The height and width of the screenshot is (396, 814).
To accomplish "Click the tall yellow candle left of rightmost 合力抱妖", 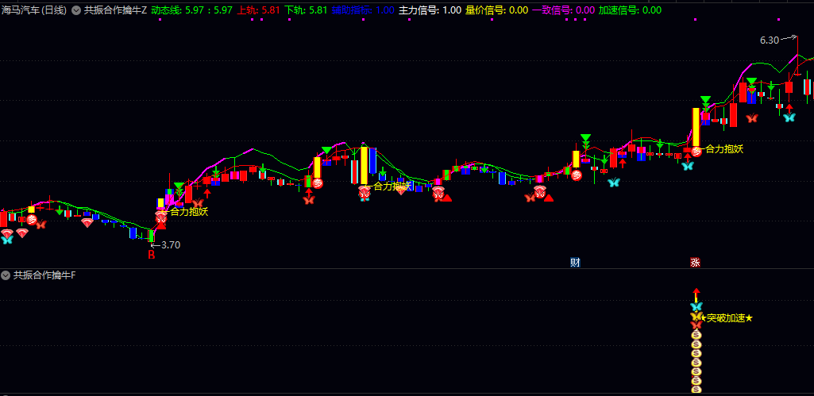I will click(x=696, y=127).
